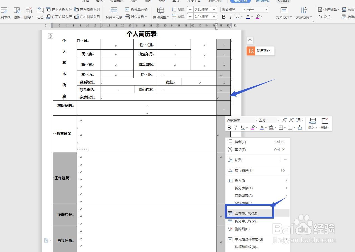Decrease row height with minus button
This screenshot has height=252, width=355.
190,9
